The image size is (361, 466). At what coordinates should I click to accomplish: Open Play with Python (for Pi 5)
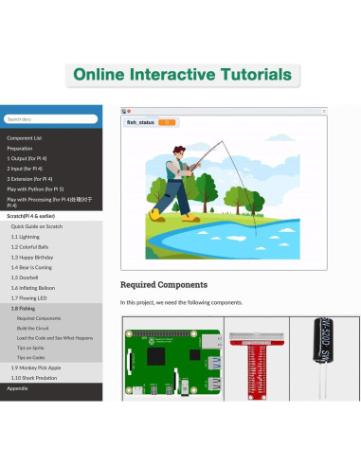(35, 189)
